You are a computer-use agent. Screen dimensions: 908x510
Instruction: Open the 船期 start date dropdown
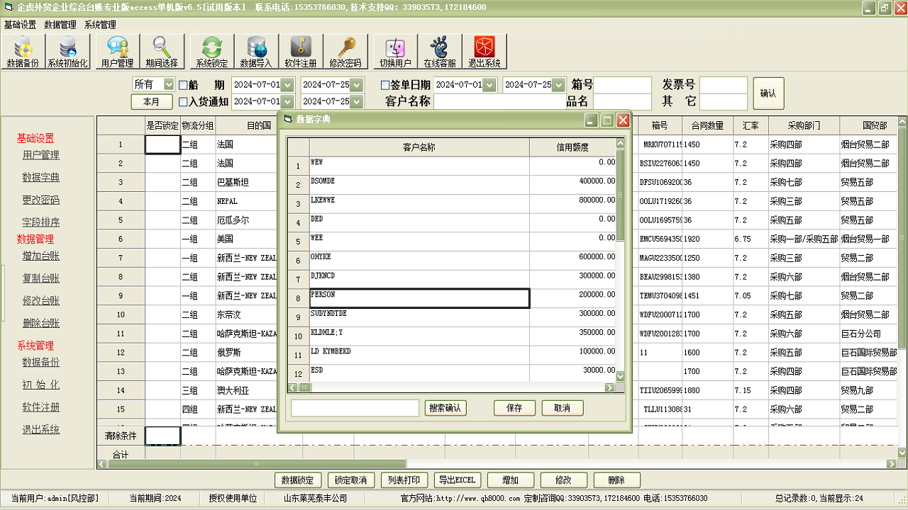click(x=287, y=85)
